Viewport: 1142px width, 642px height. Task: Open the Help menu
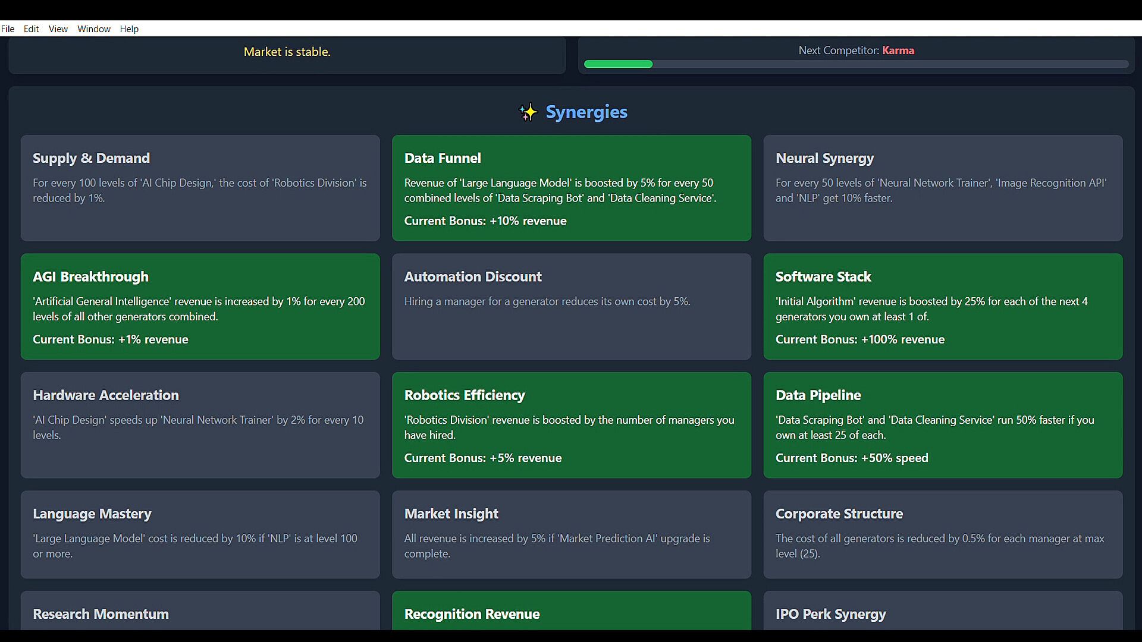pos(129,29)
